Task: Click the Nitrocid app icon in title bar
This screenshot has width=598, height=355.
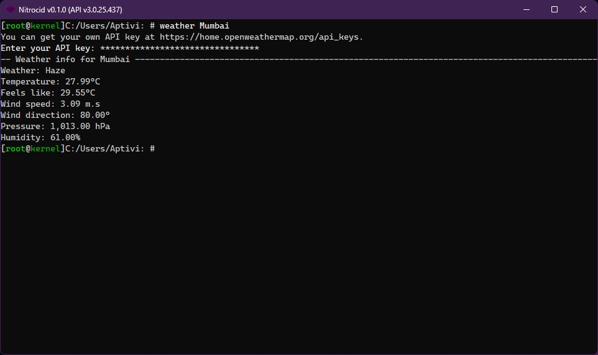Action: pos(11,9)
